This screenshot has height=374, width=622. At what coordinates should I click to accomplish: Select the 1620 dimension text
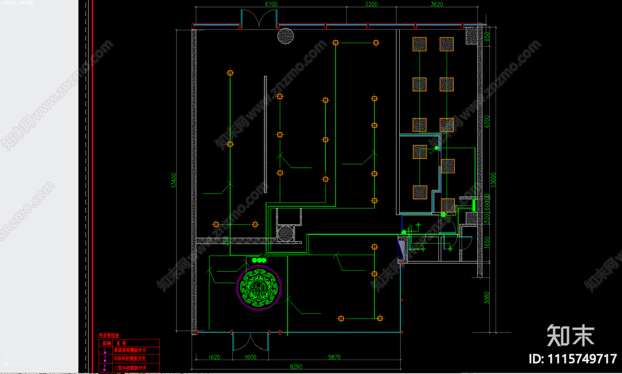(x=214, y=357)
